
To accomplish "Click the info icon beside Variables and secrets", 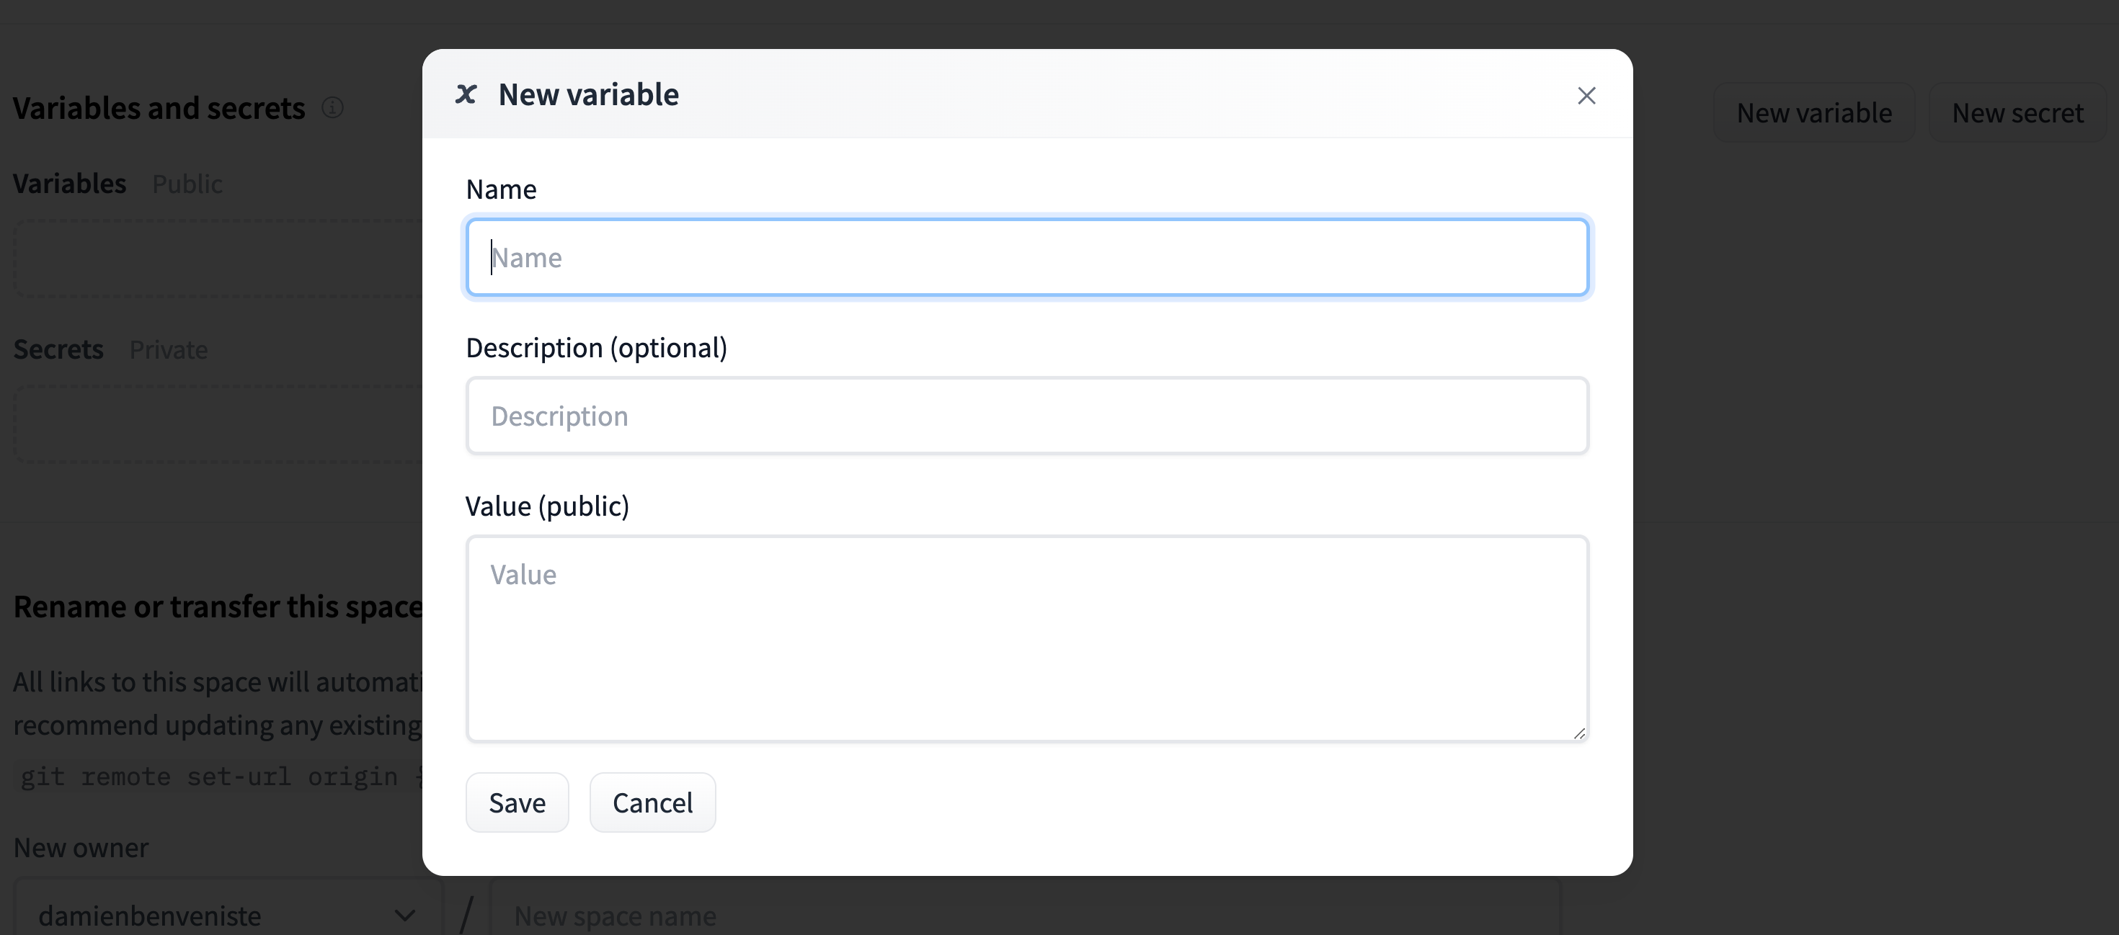I will (x=332, y=107).
